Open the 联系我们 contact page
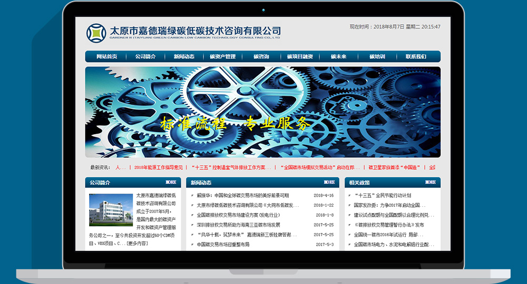This screenshot has width=527, height=284. [x=416, y=57]
